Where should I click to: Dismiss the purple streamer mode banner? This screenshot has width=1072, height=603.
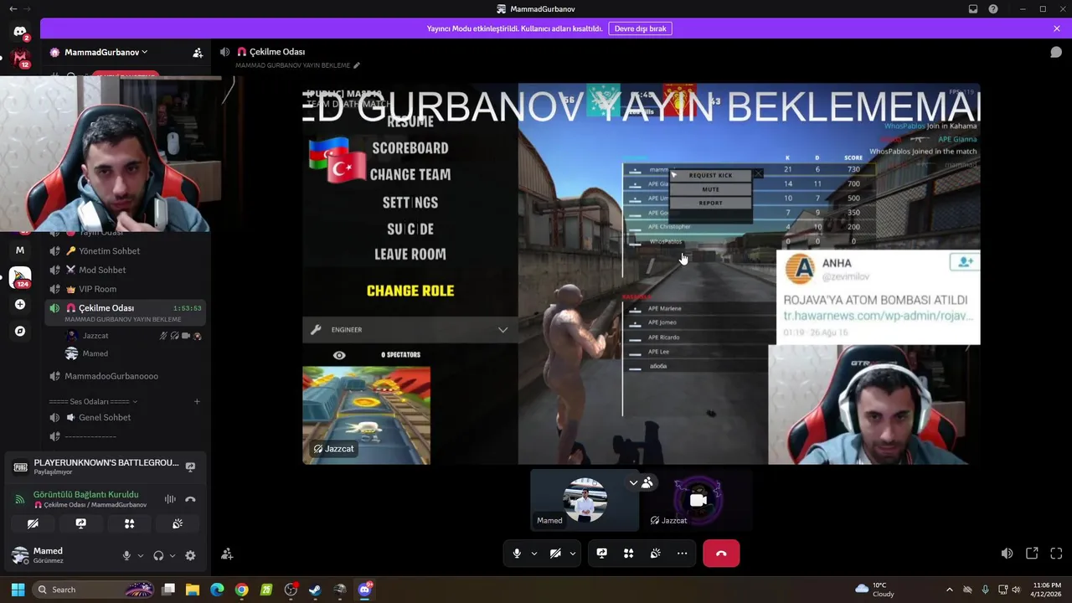coord(1057,28)
